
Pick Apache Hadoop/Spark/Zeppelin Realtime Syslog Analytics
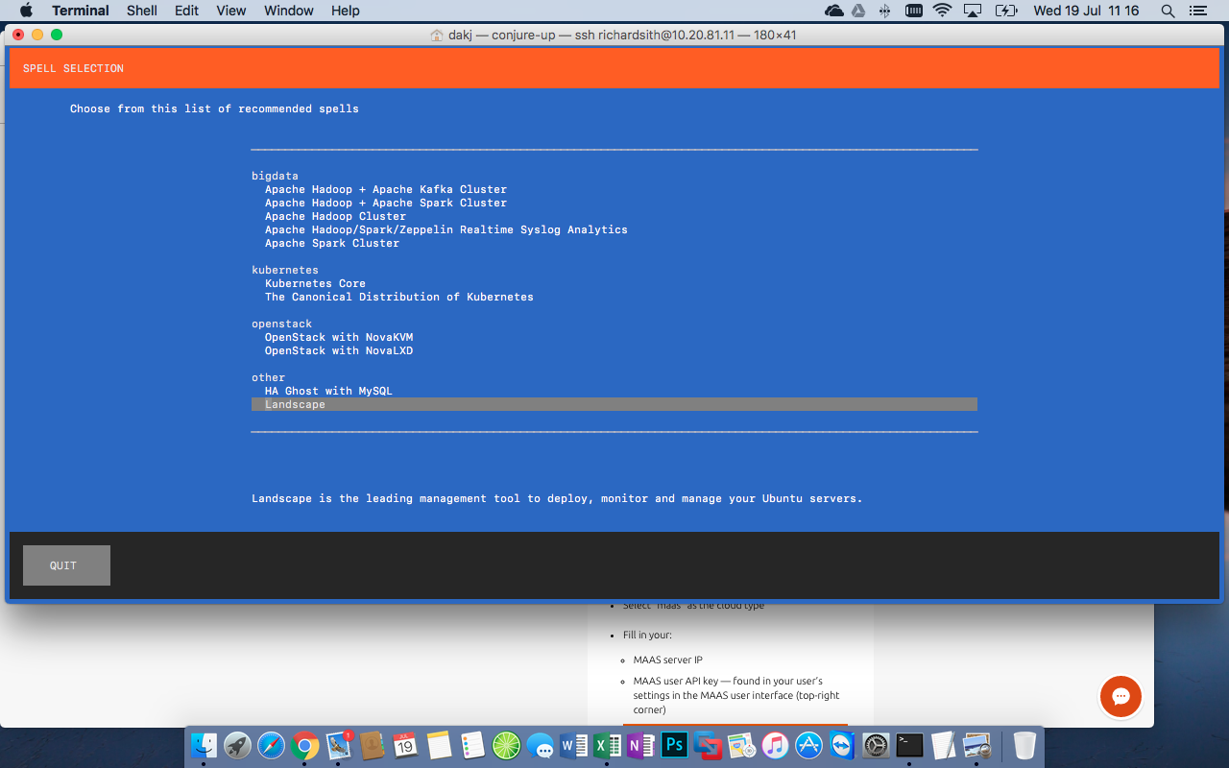446,229
